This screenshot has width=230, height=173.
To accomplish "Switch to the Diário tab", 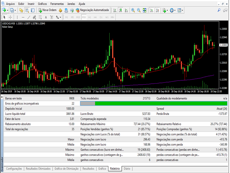I will [127, 169].
